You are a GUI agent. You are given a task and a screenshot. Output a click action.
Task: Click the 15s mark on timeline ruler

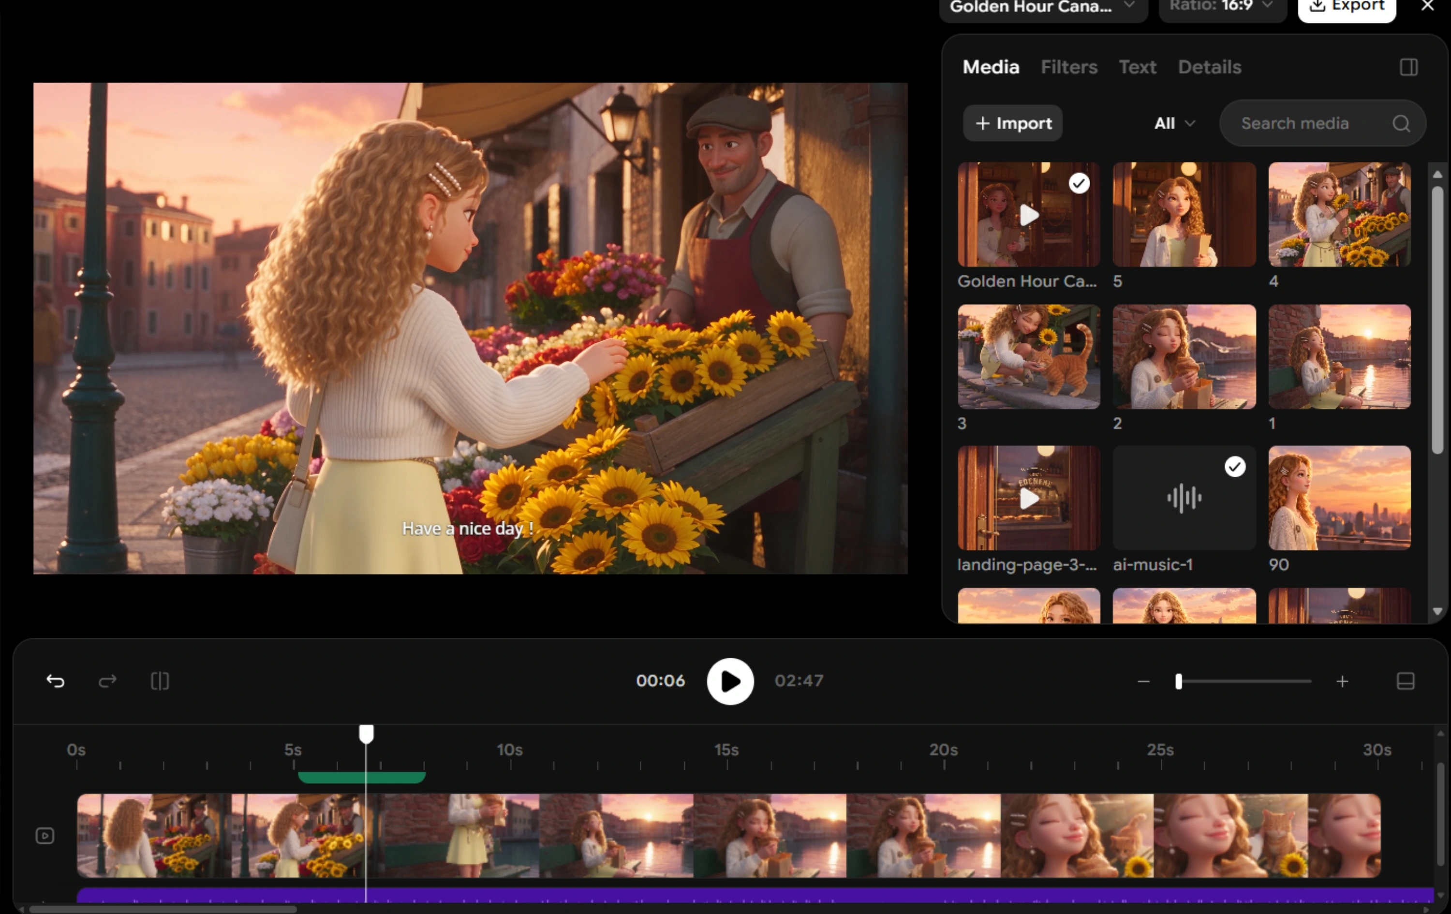(x=726, y=750)
